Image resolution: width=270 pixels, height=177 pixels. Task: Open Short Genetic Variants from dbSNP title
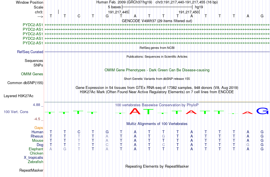coord(157,79)
